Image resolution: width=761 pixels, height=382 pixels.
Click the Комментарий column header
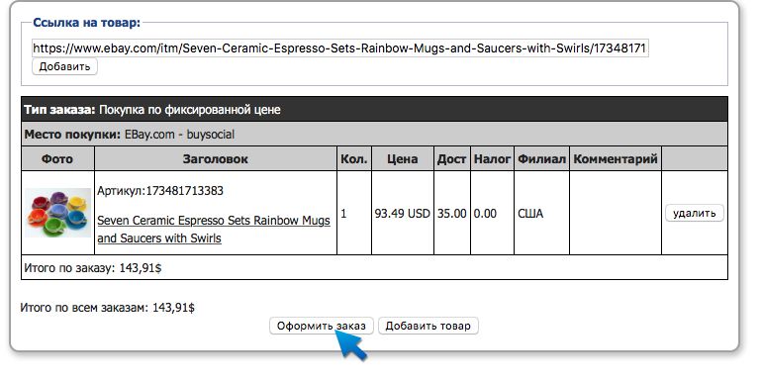616,158
